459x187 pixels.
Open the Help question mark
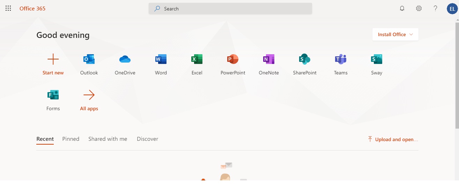pyautogui.click(x=435, y=8)
